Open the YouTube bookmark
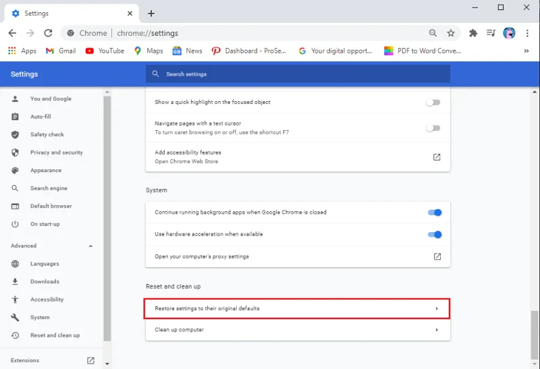 105,51
